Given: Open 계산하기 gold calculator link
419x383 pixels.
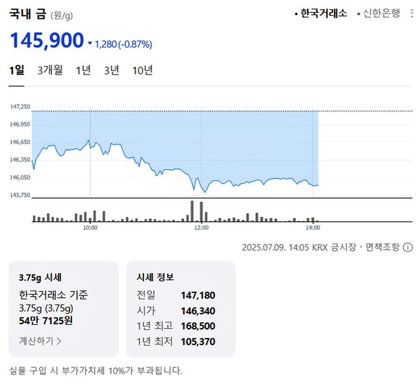Looking at the screenshot, I should coord(37,340).
